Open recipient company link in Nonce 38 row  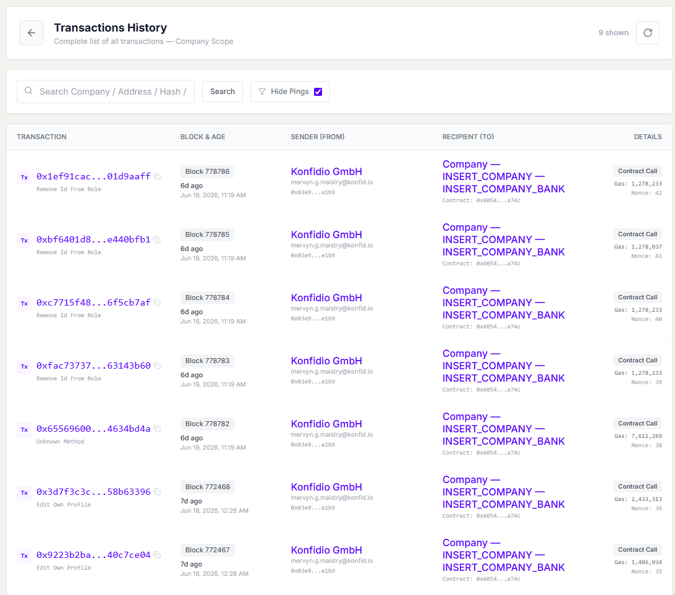coord(503,429)
